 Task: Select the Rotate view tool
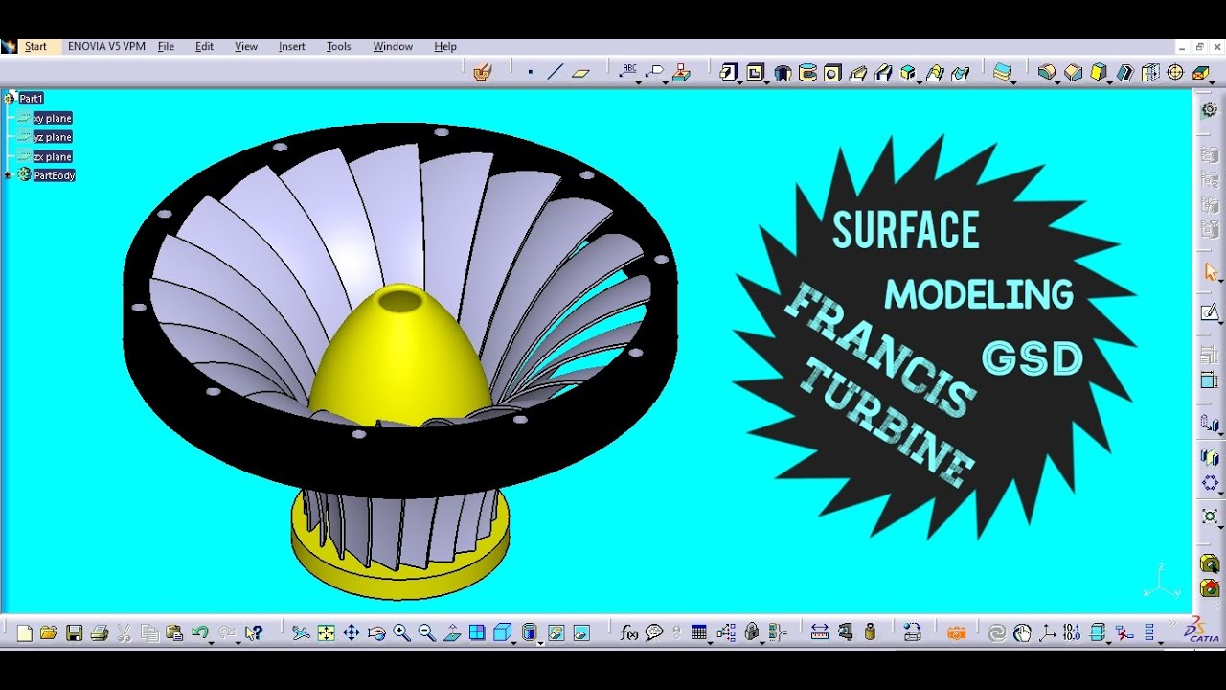[376, 632]
